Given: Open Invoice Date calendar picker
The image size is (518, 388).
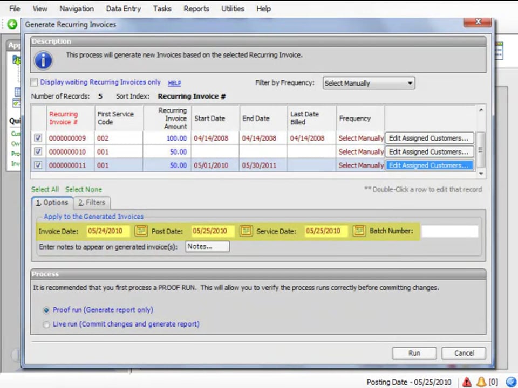Looking at the screenshot, I should tap(141, 231).
